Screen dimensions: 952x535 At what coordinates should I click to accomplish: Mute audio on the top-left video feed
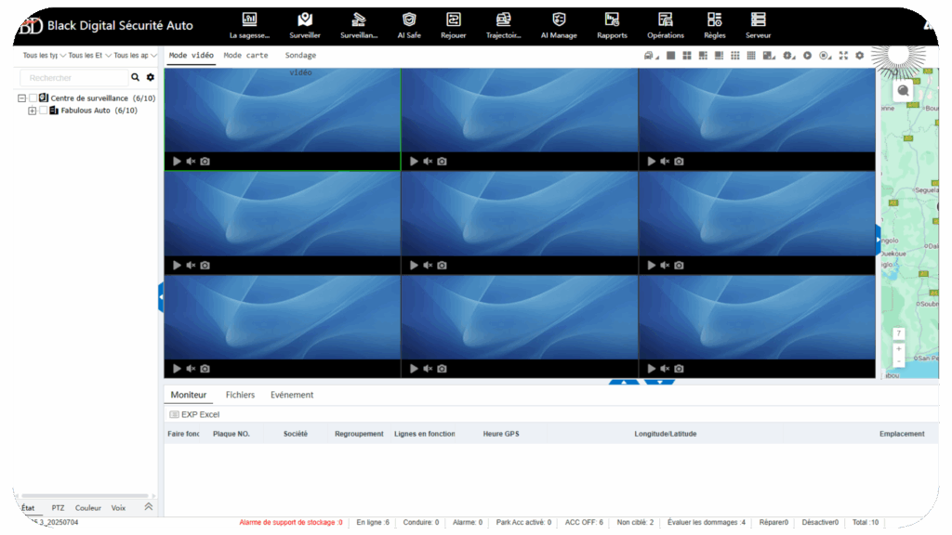coord(190,161)
